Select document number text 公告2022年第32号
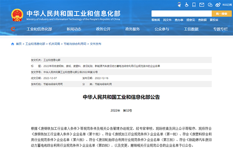 coord(87,72)
